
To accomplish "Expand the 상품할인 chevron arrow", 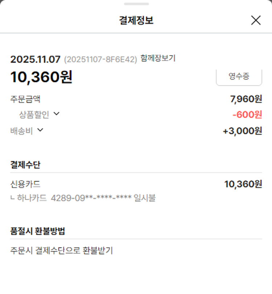I will tap(56, 114).
